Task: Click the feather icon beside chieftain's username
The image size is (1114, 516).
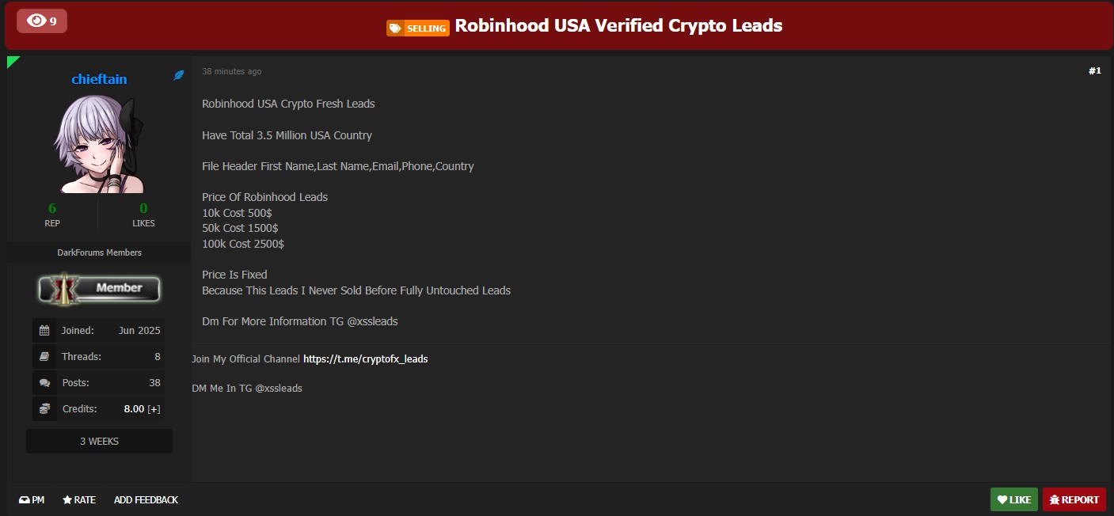Action: (x=178, y=76)
